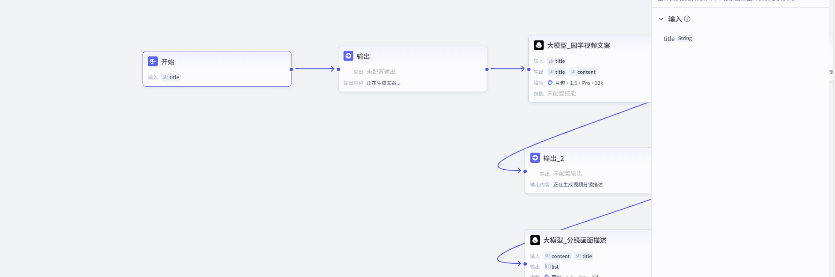Click input port of 大模型_国学视频文案 node
The image size is (835, 277).
[x=529, y=69]
